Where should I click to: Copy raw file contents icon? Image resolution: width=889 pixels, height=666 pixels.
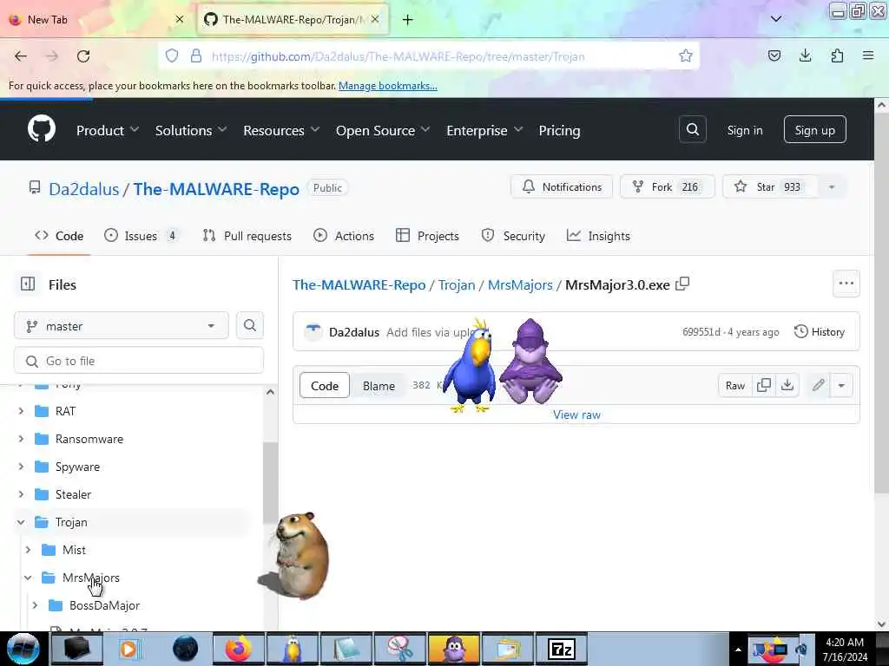(764, 385)
